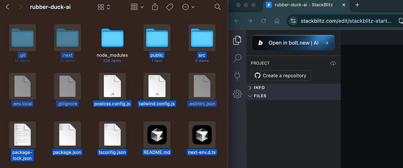
Task: Go forward in Finder window
Action: pos(21,7)
